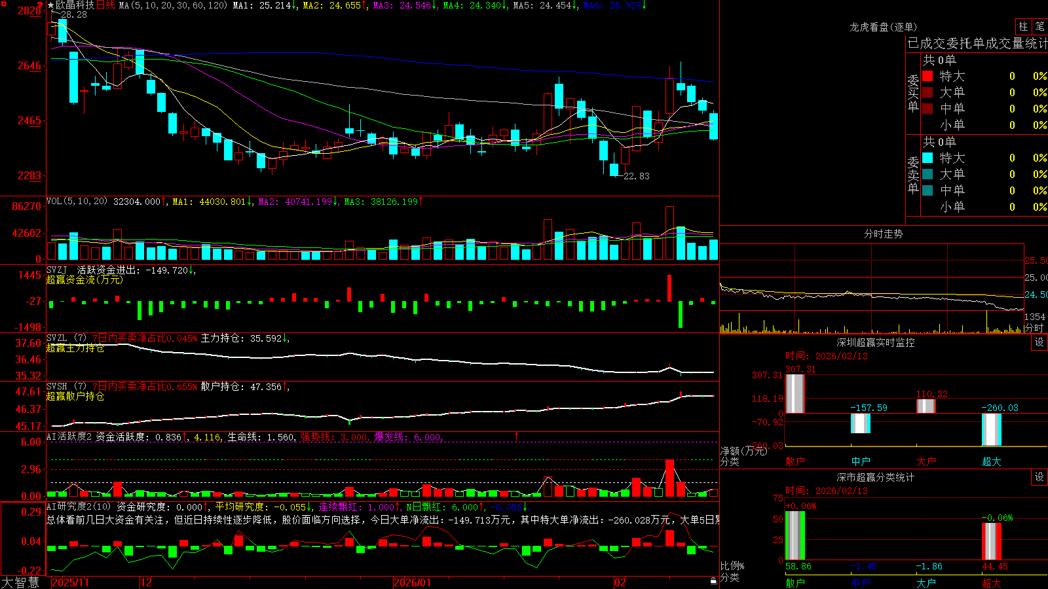The height and width of the screenshot is (589, 1048).
Task: Click the 龙虎看盘(逐单) panel title
Action: 883,27
